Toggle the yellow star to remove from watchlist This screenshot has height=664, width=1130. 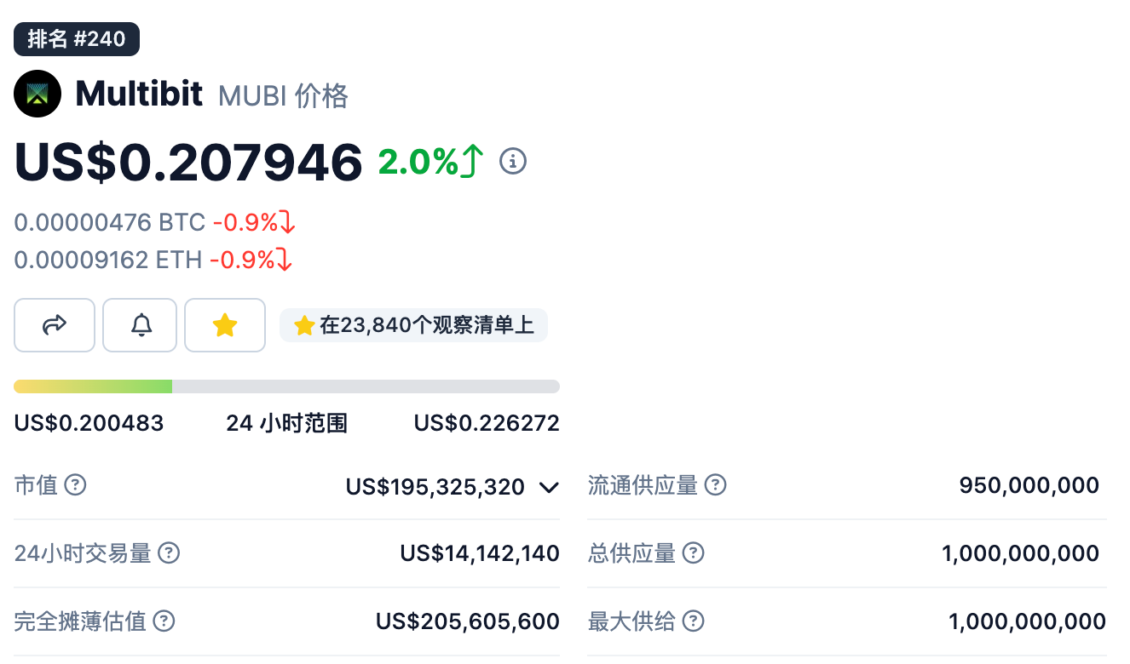pyautogui.click(x=224, y=324)
